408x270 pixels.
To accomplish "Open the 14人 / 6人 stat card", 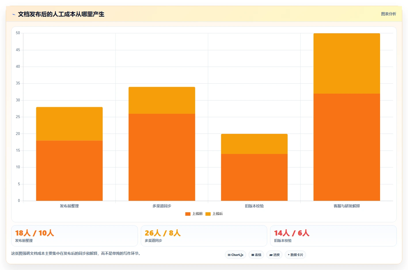I will pyautogui.click(x=333, y=236).
